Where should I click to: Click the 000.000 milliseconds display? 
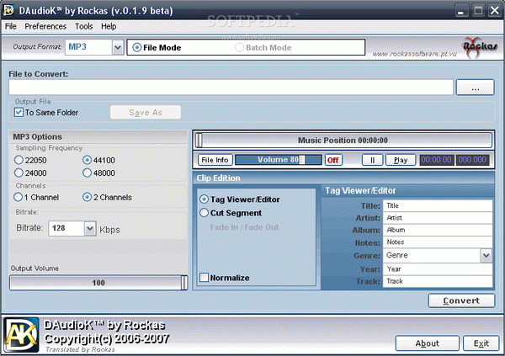coord(472,160)
